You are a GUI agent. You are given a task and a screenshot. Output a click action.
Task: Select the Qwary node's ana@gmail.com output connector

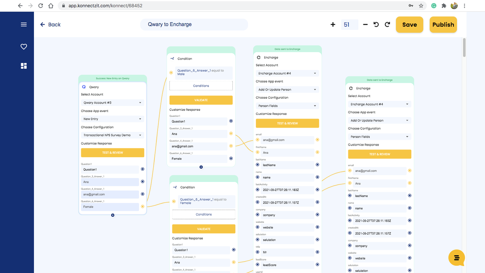(143, 194)
